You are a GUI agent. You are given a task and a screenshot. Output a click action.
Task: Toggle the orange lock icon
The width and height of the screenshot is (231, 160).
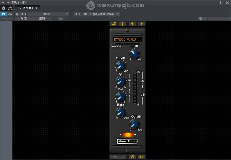[x=114, y=24]
